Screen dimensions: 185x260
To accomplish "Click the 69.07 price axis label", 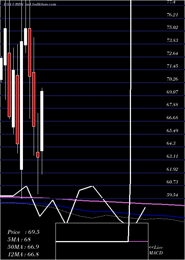I will pos(173,92).
